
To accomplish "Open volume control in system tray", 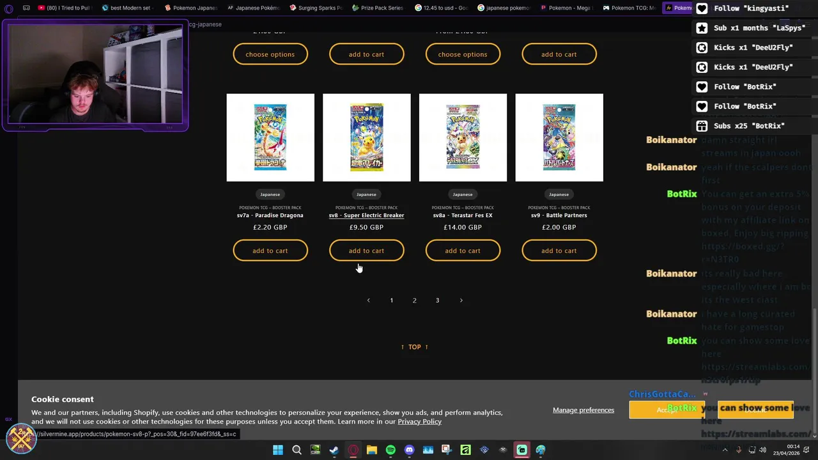I will point(764,450).
